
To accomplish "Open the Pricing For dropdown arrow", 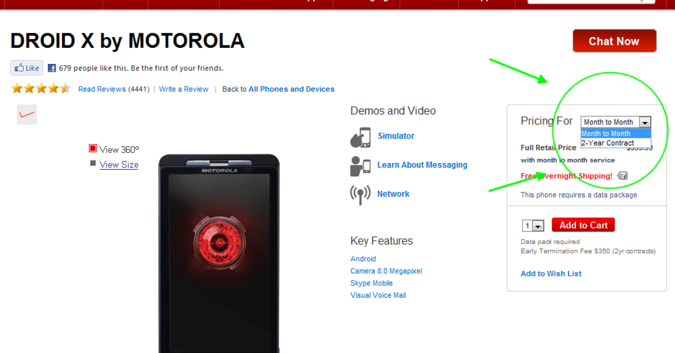I will pyautogui.click(x=645, y=122).
